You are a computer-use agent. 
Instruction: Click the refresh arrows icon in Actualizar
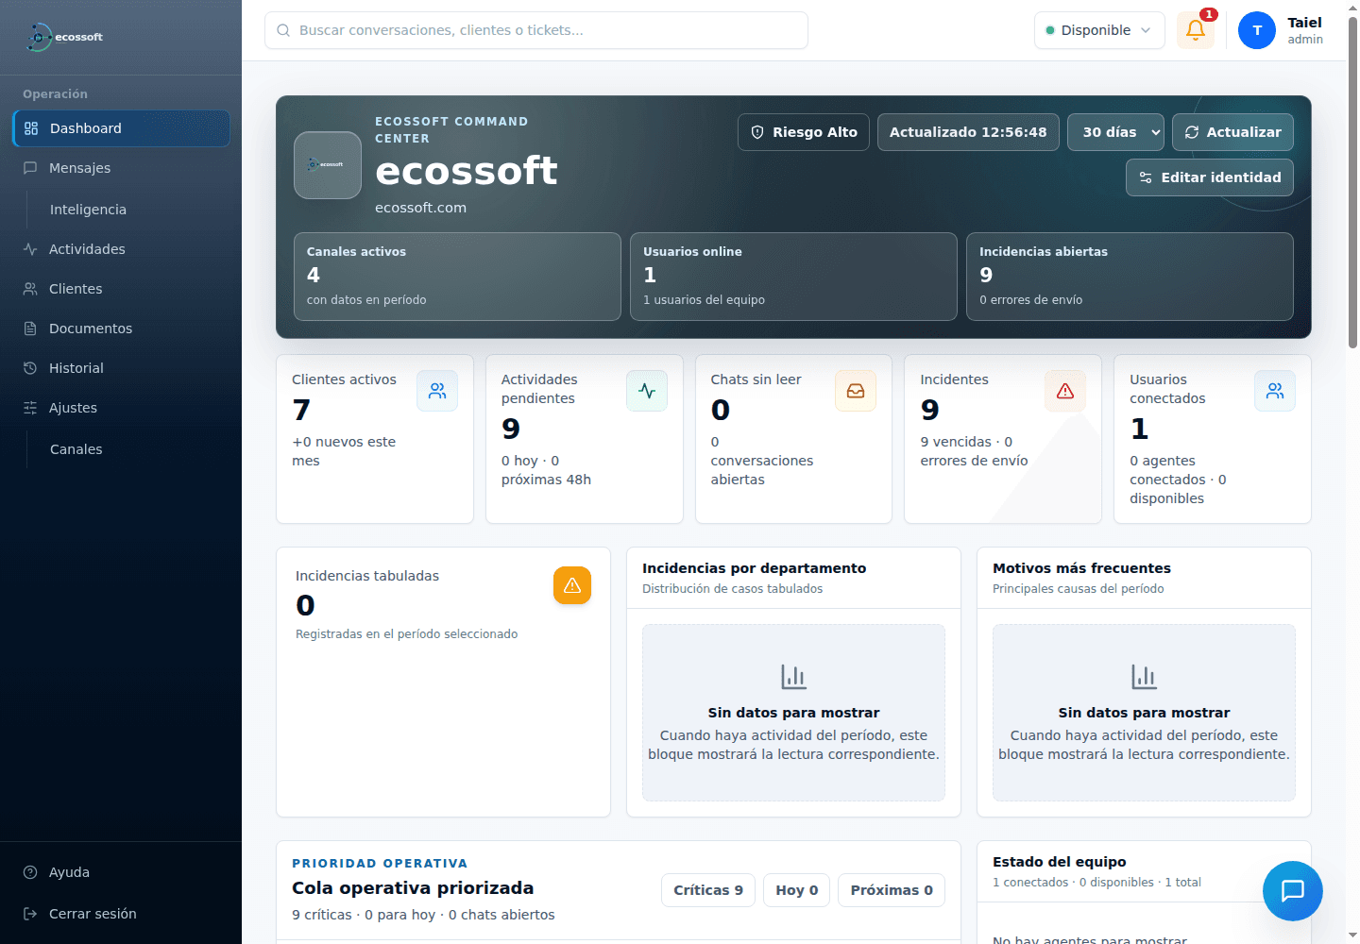pos(1192,132)
